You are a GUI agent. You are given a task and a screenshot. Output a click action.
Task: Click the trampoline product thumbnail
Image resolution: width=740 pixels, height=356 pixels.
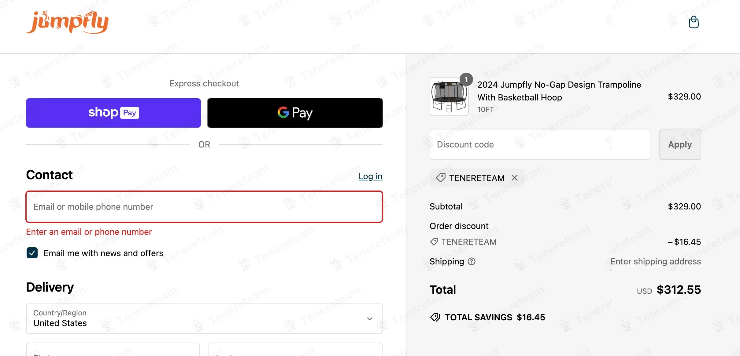pyautogui.click(x=449, y=97)
